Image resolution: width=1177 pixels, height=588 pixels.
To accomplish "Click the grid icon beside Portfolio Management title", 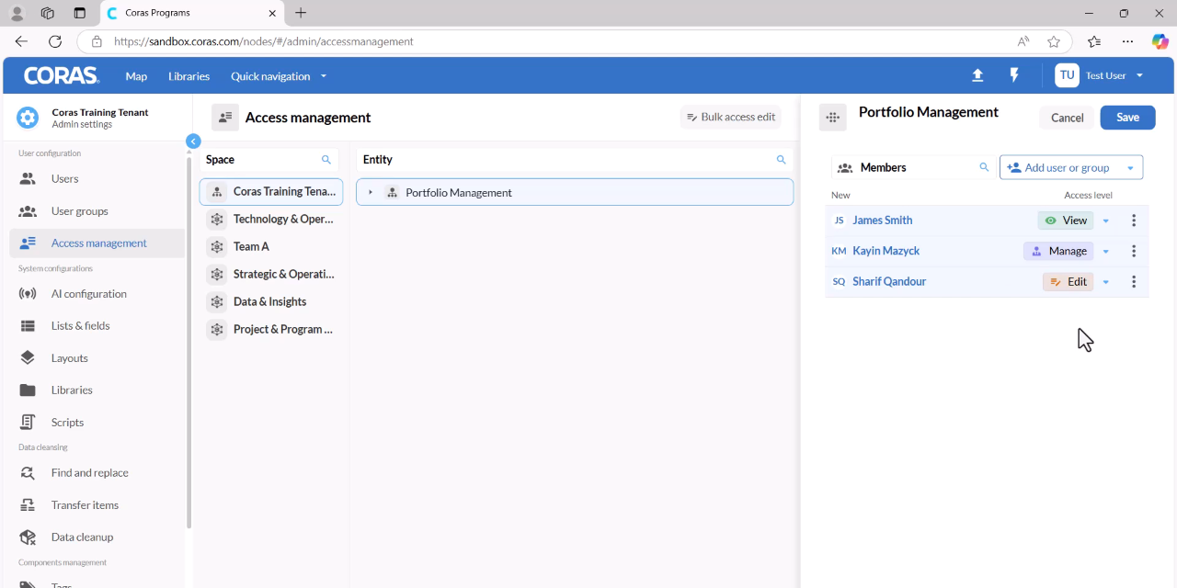I will [832, 118].
